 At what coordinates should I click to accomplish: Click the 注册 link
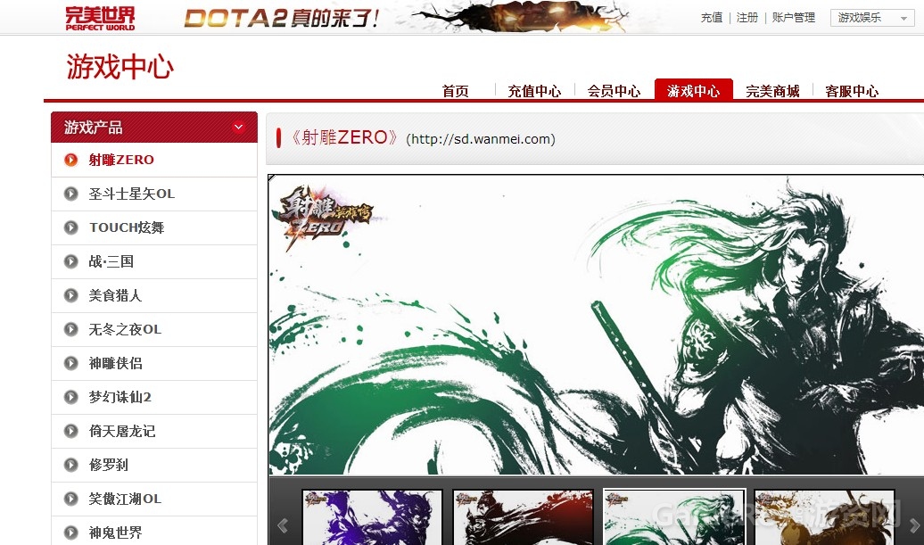point(747,18)
